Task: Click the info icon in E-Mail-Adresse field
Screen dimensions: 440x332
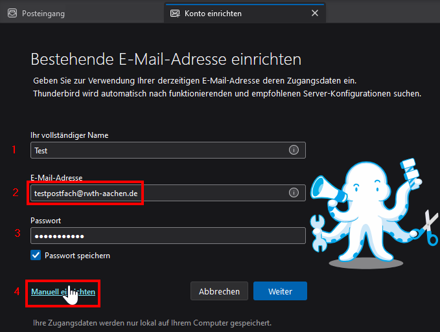Action: click(294, 193)
